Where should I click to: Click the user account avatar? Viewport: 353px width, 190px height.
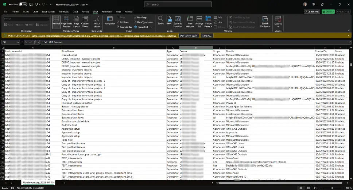pos(305,4)
